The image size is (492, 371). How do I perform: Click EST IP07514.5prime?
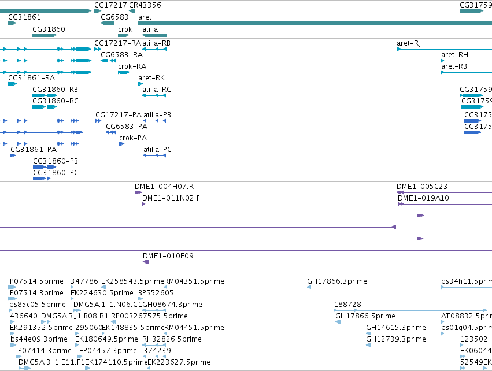pyautogui.click(x=36, y=281)
